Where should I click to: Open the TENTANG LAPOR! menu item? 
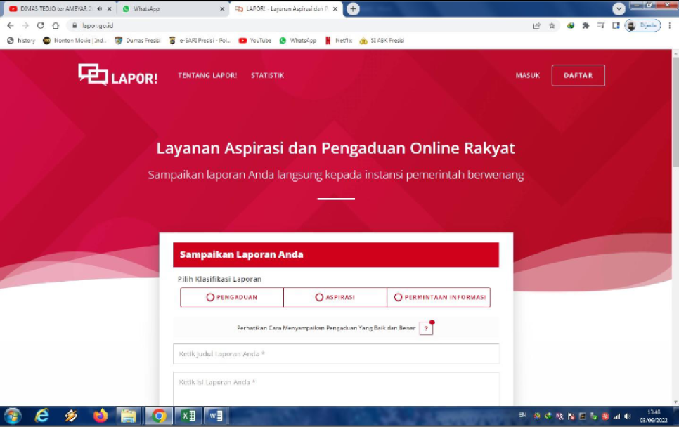[x=207, y=75]
